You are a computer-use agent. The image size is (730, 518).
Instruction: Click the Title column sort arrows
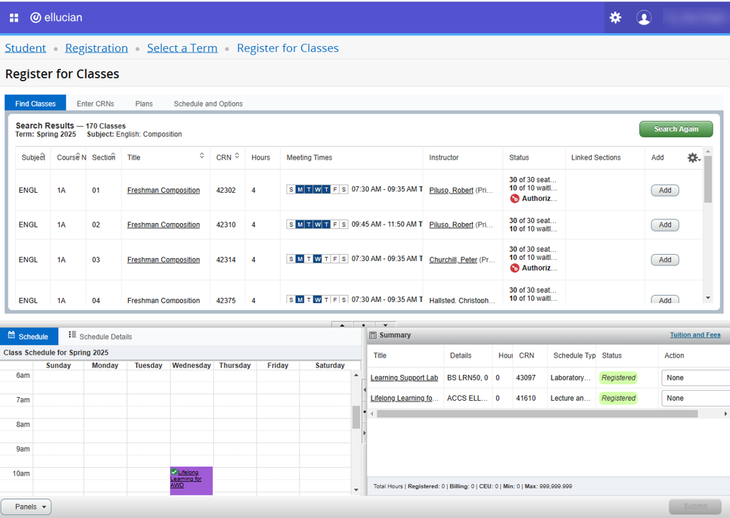[x=202, y=156]
